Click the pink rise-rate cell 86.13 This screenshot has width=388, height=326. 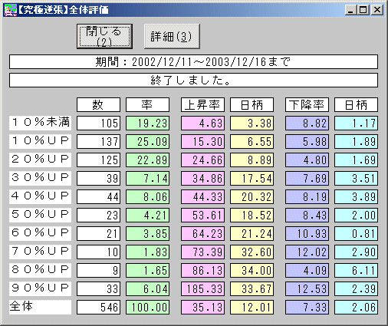(202, 270)
